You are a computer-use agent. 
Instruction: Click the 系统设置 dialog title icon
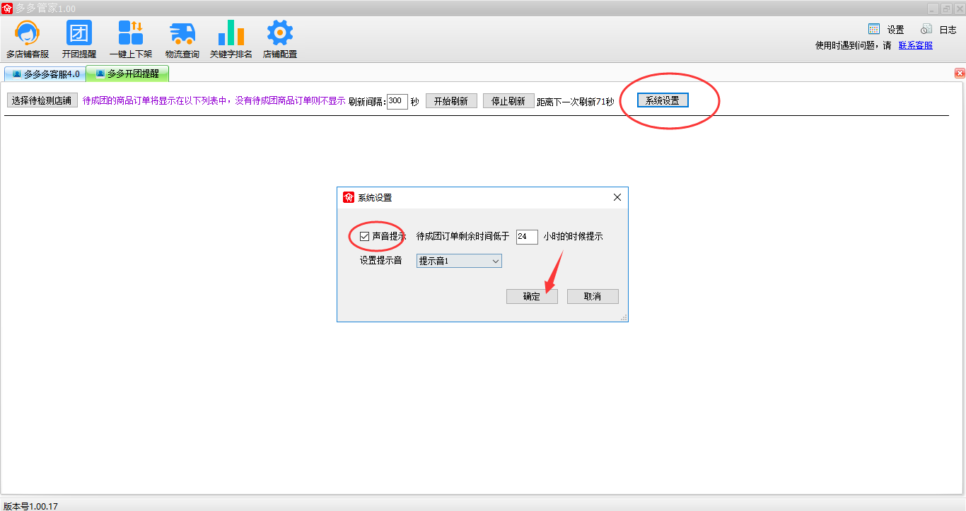(349, 197)
